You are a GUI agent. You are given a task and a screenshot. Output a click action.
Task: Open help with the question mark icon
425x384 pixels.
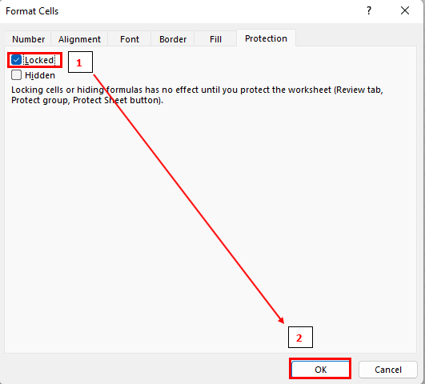point(369,11)
